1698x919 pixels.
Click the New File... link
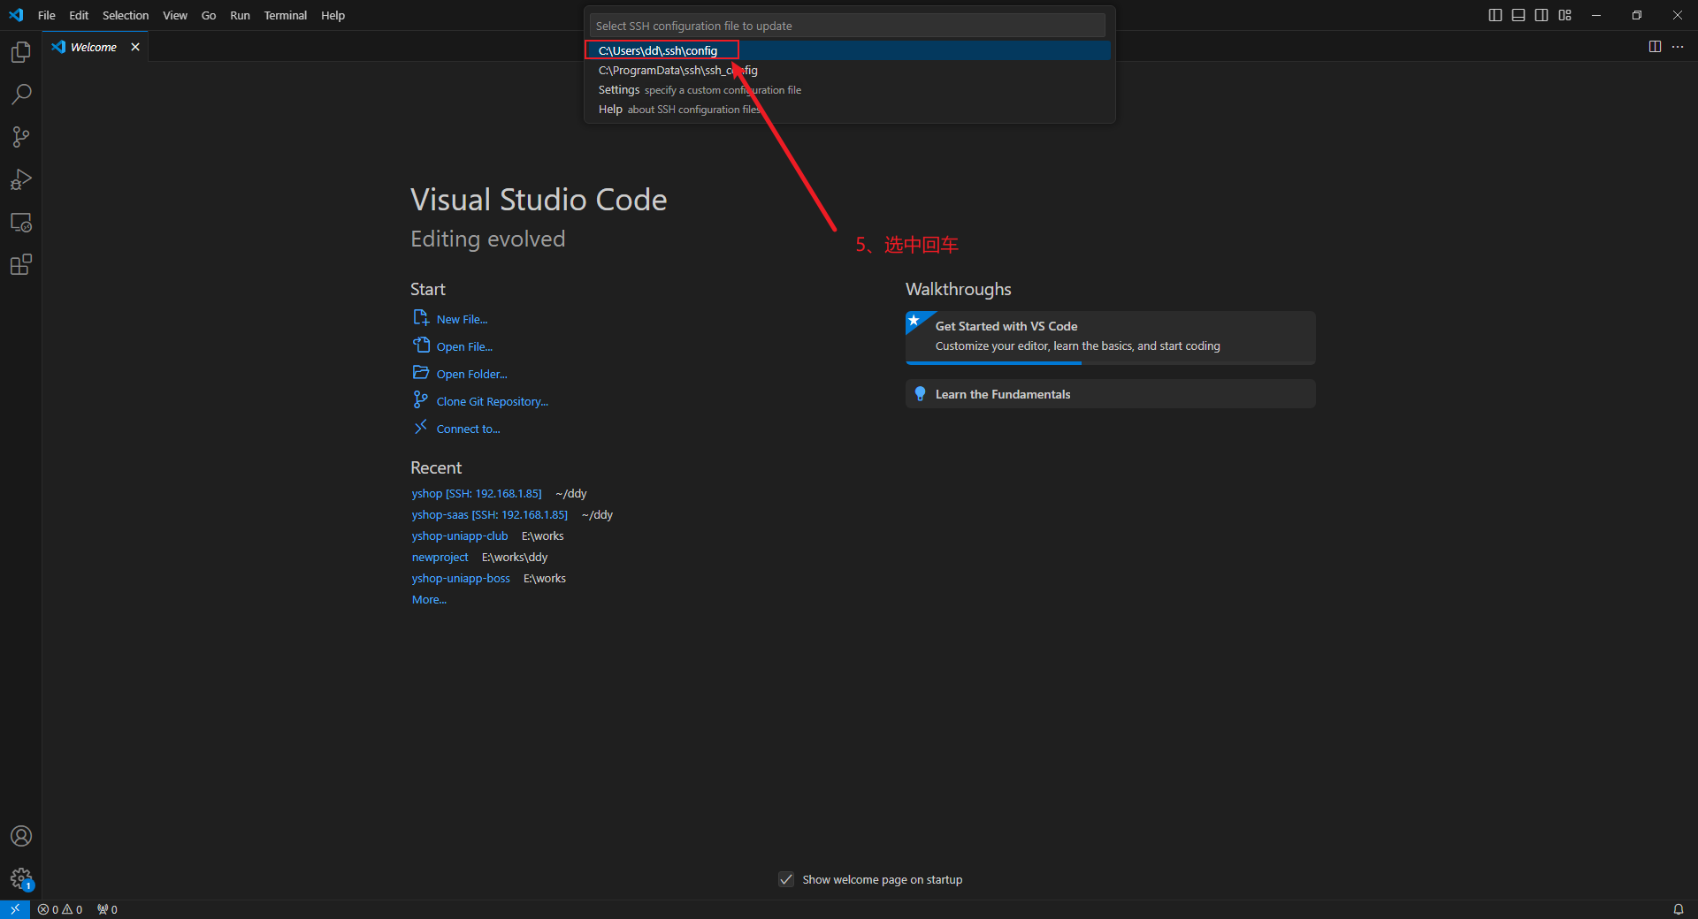click(462, 319)
